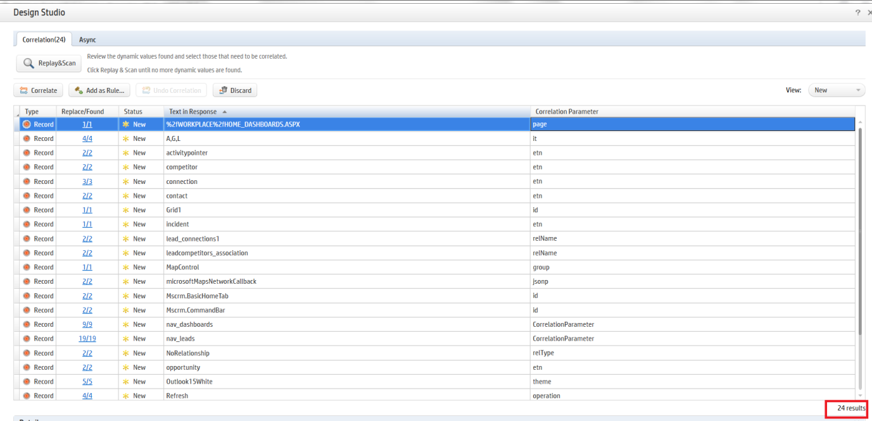872x421 pixels.
Task: Click operation correlation parameter cell
Action: tap(693, 396)
